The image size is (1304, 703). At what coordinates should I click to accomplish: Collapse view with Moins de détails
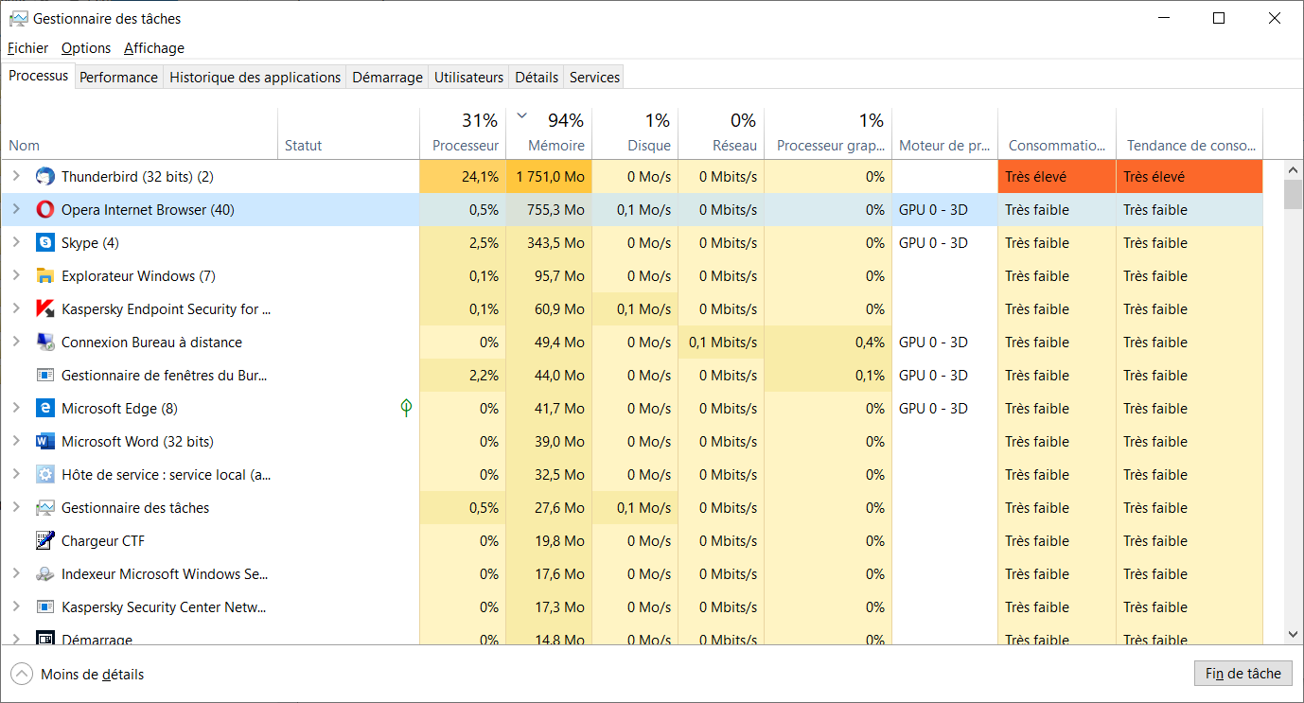coord(79,675)
